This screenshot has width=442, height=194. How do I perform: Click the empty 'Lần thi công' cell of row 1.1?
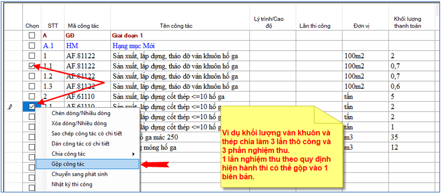(319, 66)
